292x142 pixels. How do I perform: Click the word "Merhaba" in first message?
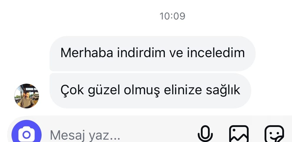[x=87, y=53]
